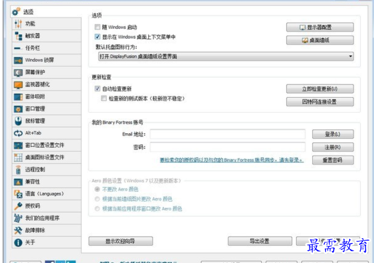Click the 触发器 icon in the sidebar
The image size is (374, 263).
(x=18, y=36)
